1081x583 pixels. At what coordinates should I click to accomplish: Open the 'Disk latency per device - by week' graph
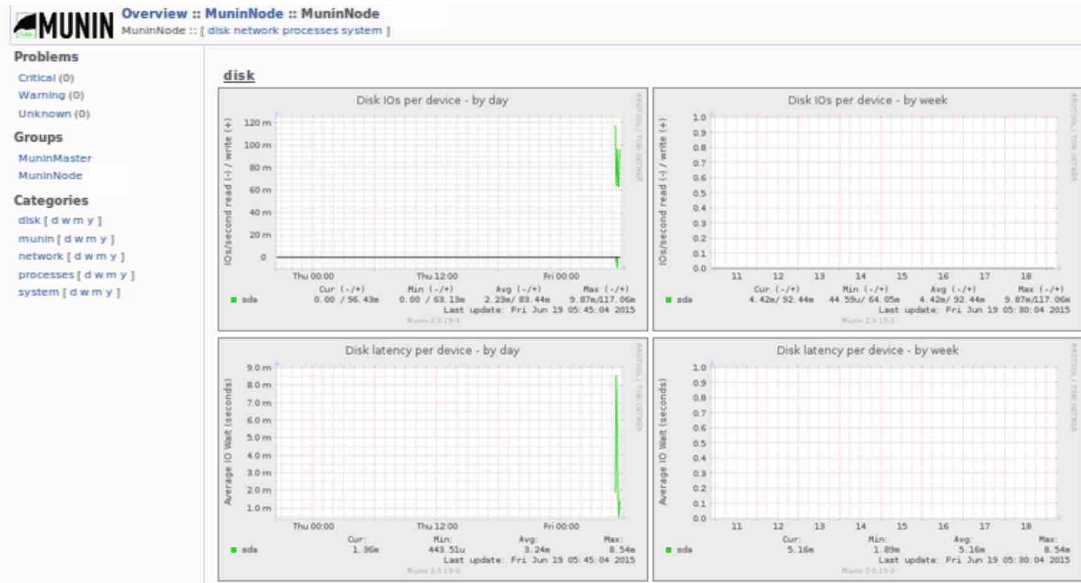click(867, 459)
